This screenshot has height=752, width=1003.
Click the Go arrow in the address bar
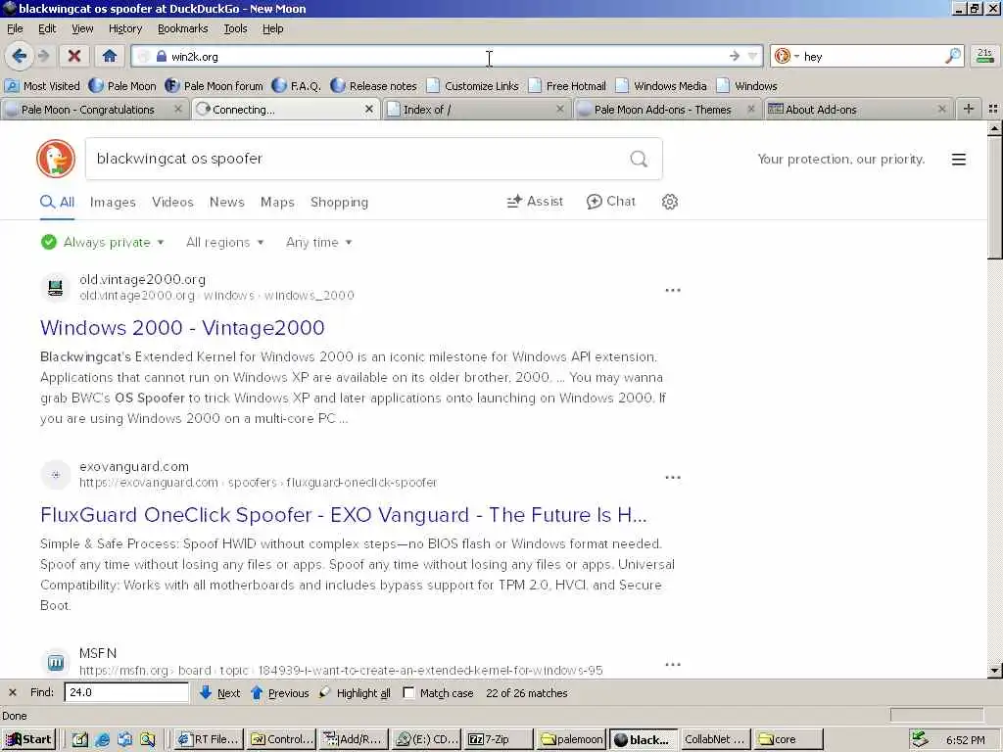734,56
